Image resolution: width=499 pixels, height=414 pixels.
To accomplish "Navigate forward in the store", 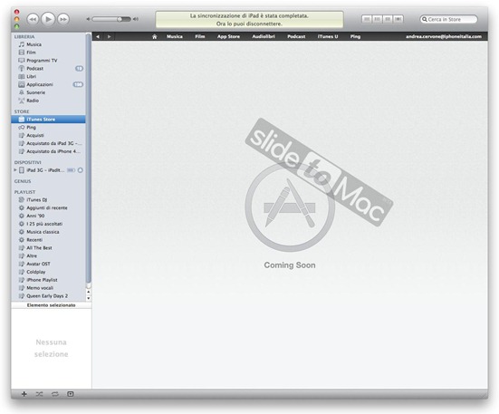I will coord(110,36).
